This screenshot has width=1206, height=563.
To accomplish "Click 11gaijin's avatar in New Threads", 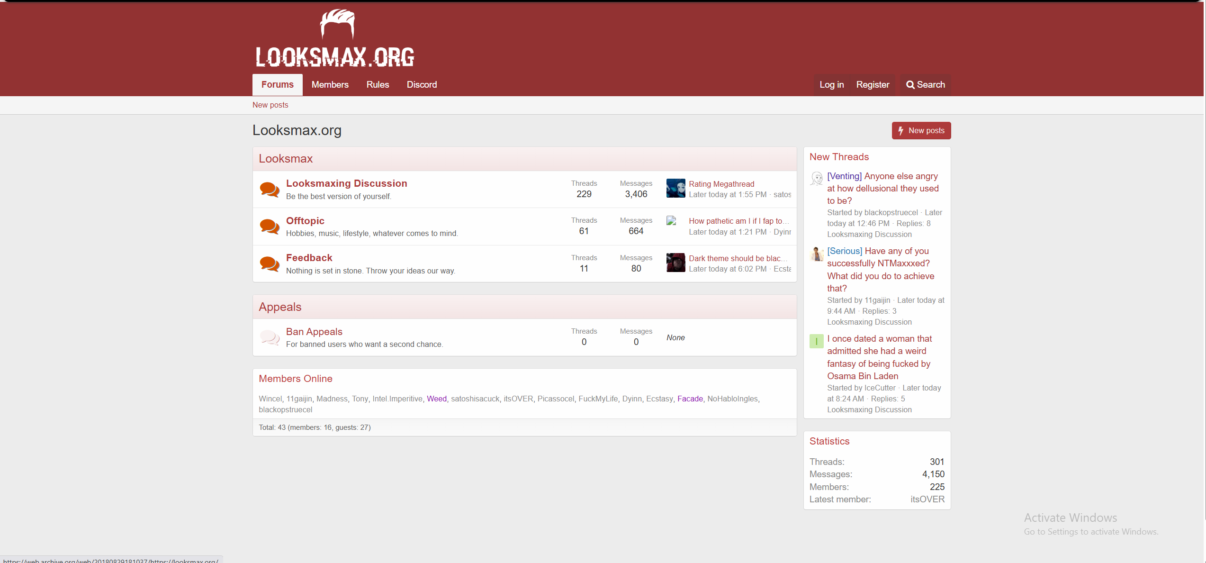I will 816,254.
